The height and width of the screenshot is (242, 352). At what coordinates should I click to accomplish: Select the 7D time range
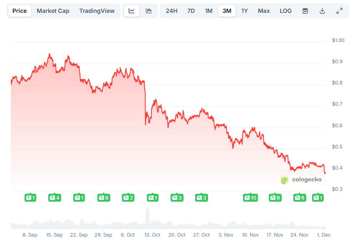[191, 10]
